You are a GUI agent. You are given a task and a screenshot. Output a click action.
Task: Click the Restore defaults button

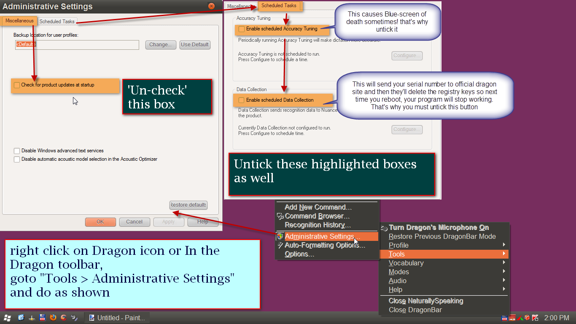[x=188, y=205]
